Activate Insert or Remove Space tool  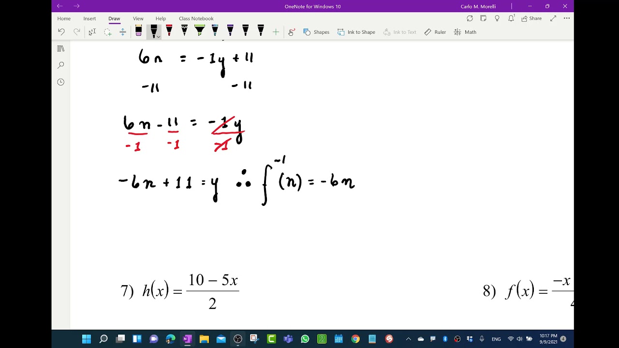pyautogui.click(x=123, y=32)
